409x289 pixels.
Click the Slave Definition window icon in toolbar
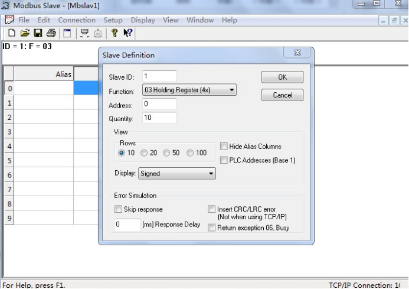pyautogui.click(x=67, y=33)
